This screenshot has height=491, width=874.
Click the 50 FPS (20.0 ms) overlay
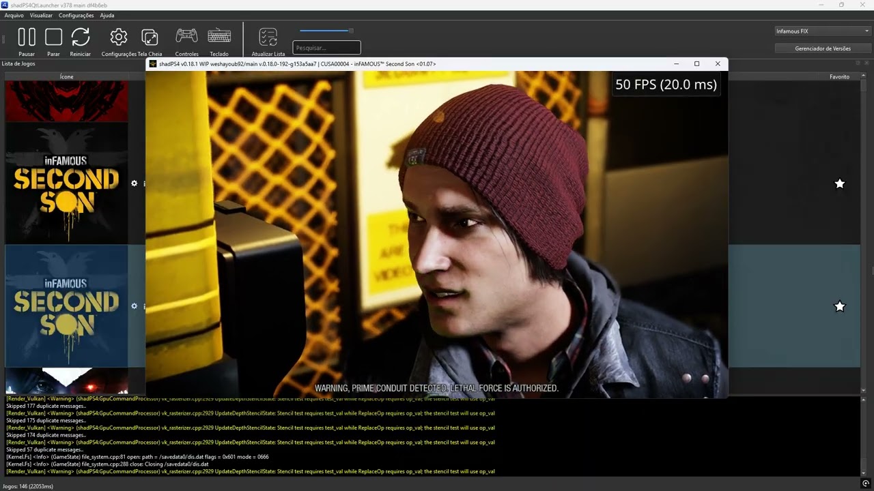[666, 85]
